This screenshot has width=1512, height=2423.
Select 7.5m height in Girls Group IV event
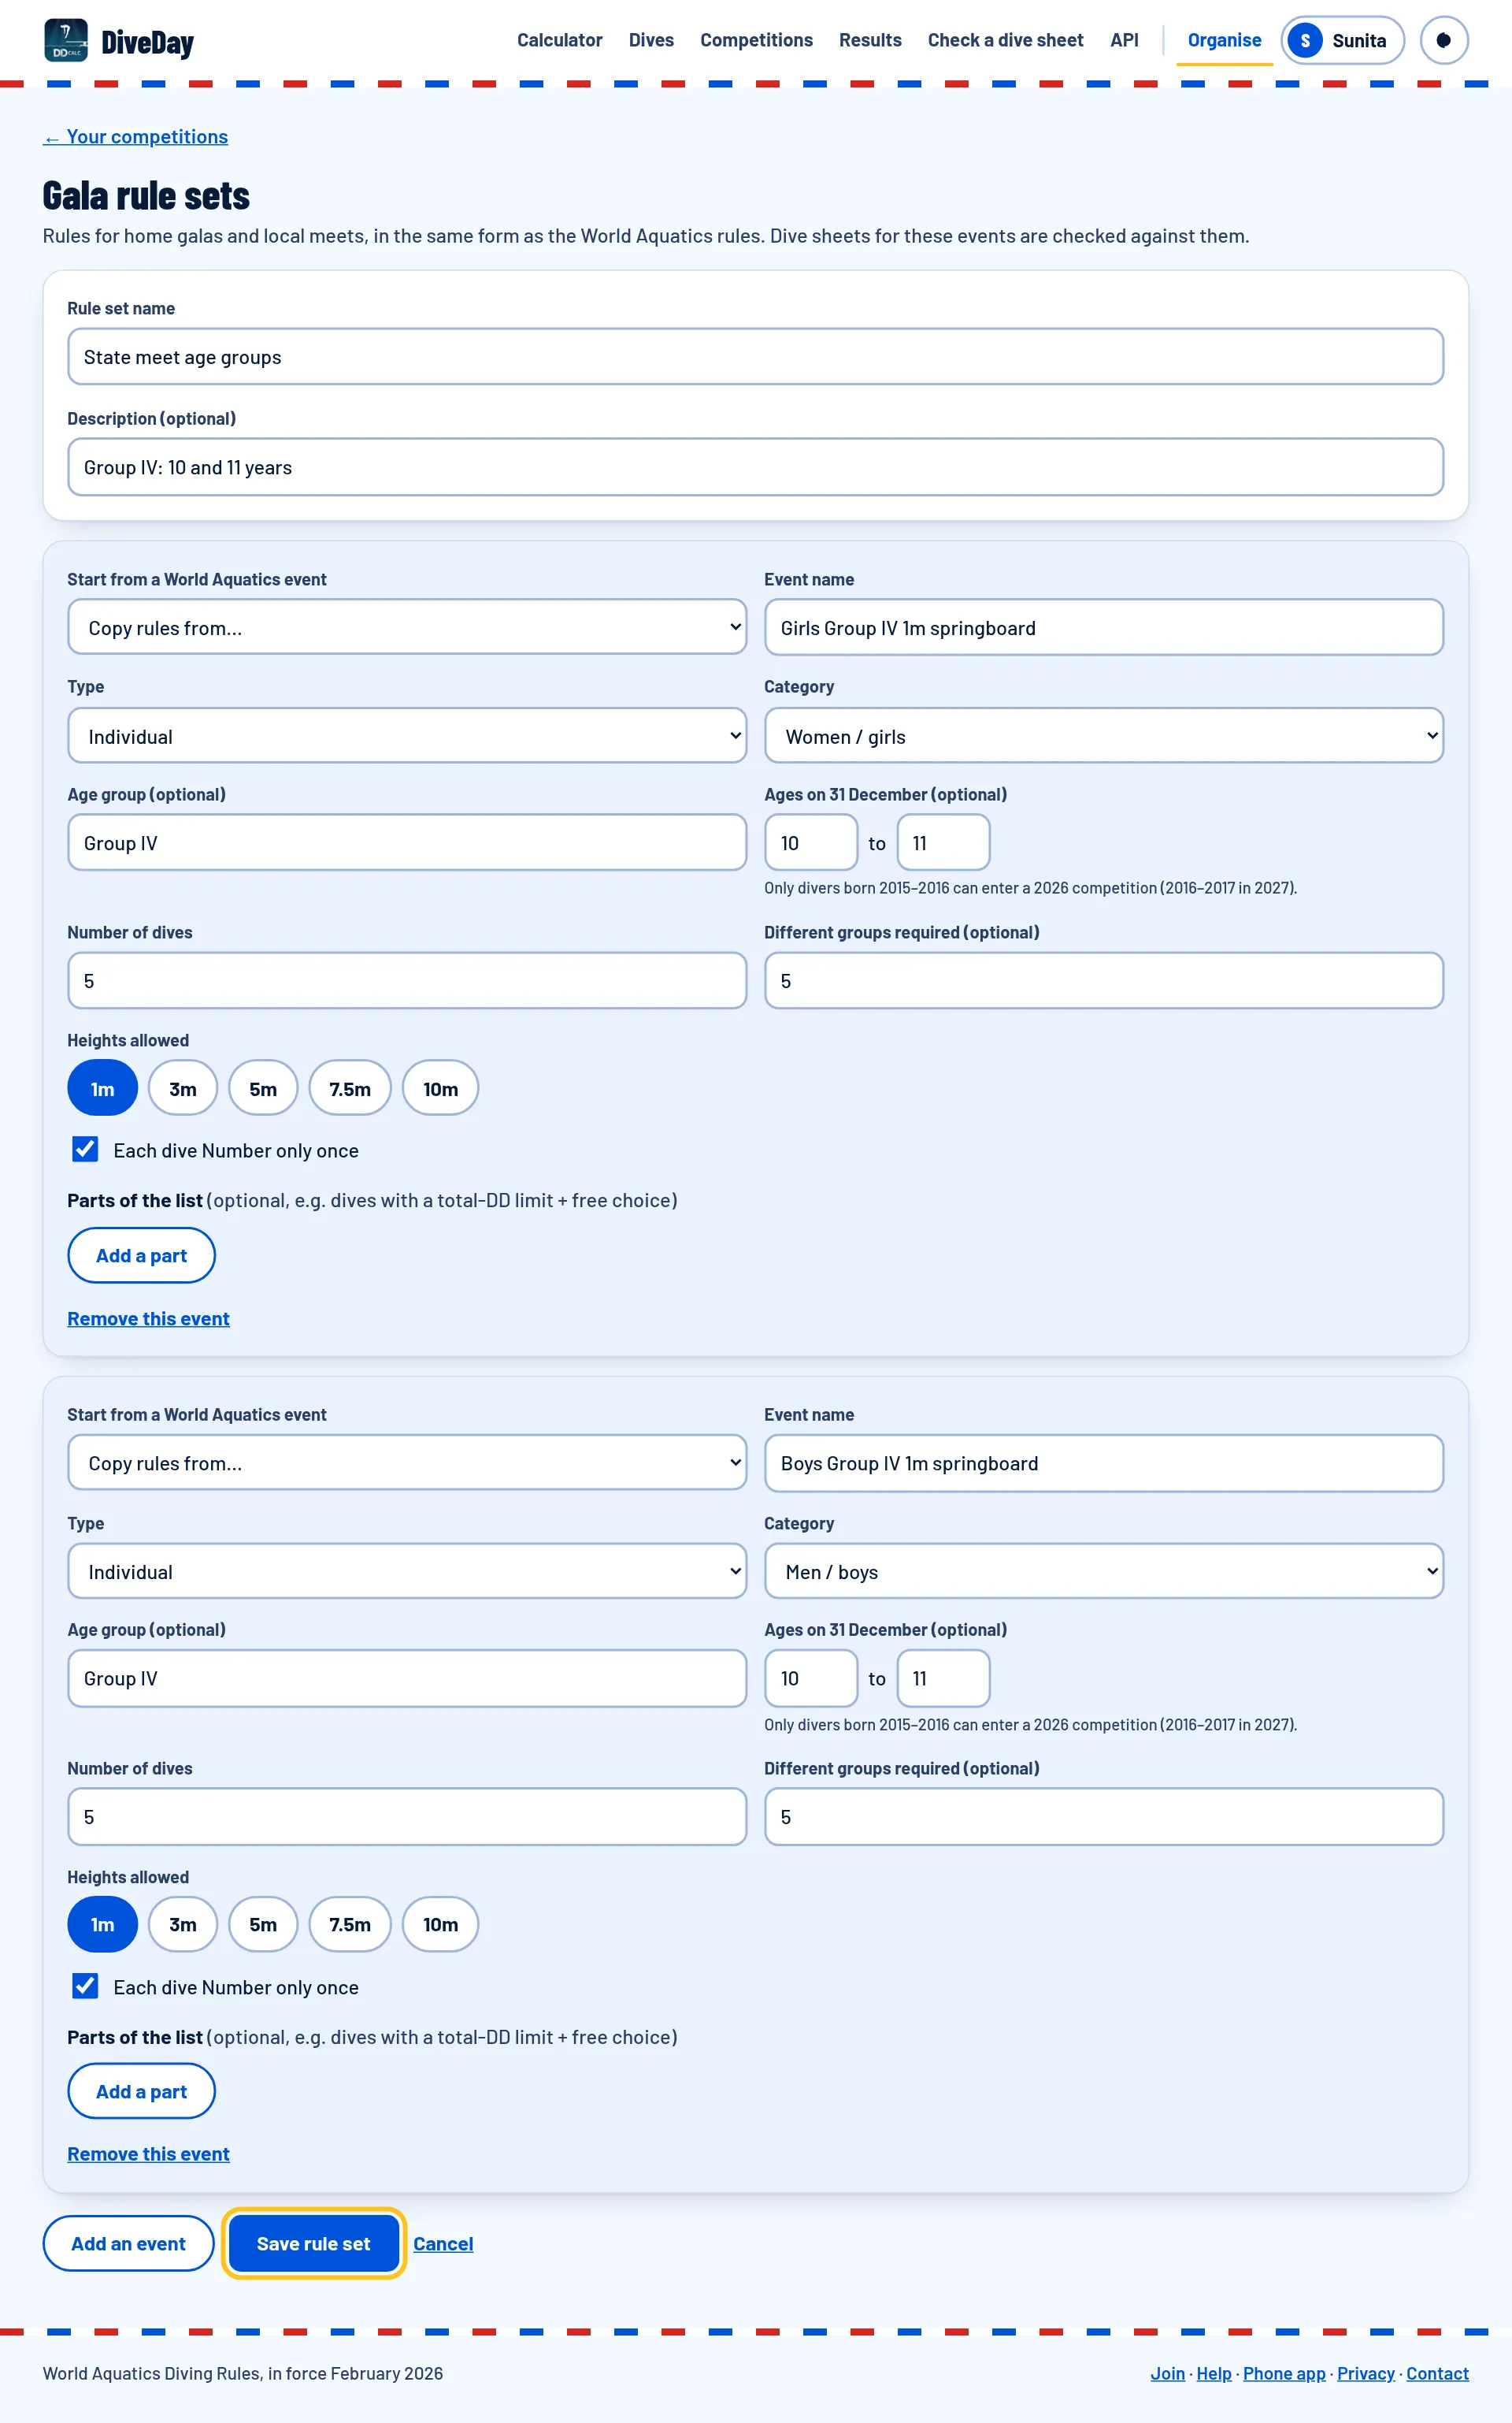(350, 1087)
